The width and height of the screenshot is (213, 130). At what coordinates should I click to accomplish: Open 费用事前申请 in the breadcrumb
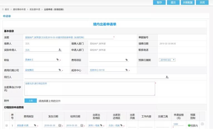pyautogui.click(x=19, y=9)
